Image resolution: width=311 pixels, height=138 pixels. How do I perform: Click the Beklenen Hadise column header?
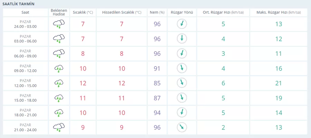click(x=59, y=12)
